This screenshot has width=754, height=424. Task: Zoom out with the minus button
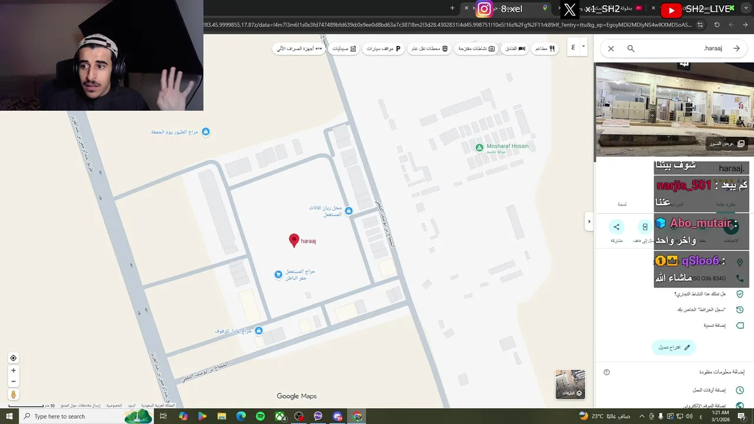pos(14,382)
